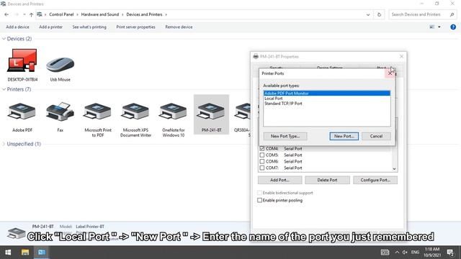This screenshot has height=259, width=461.
Task: Enable printer pooling checkbox
Action: pyautogui.click(x=259, y=200)
